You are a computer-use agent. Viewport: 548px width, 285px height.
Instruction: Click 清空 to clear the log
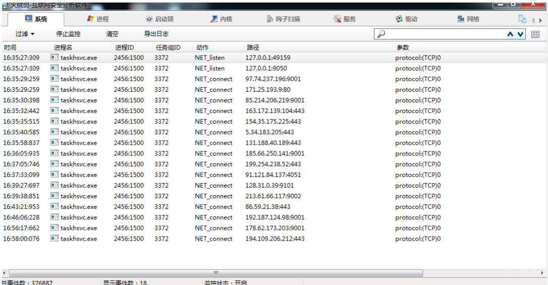coord(112,34)
